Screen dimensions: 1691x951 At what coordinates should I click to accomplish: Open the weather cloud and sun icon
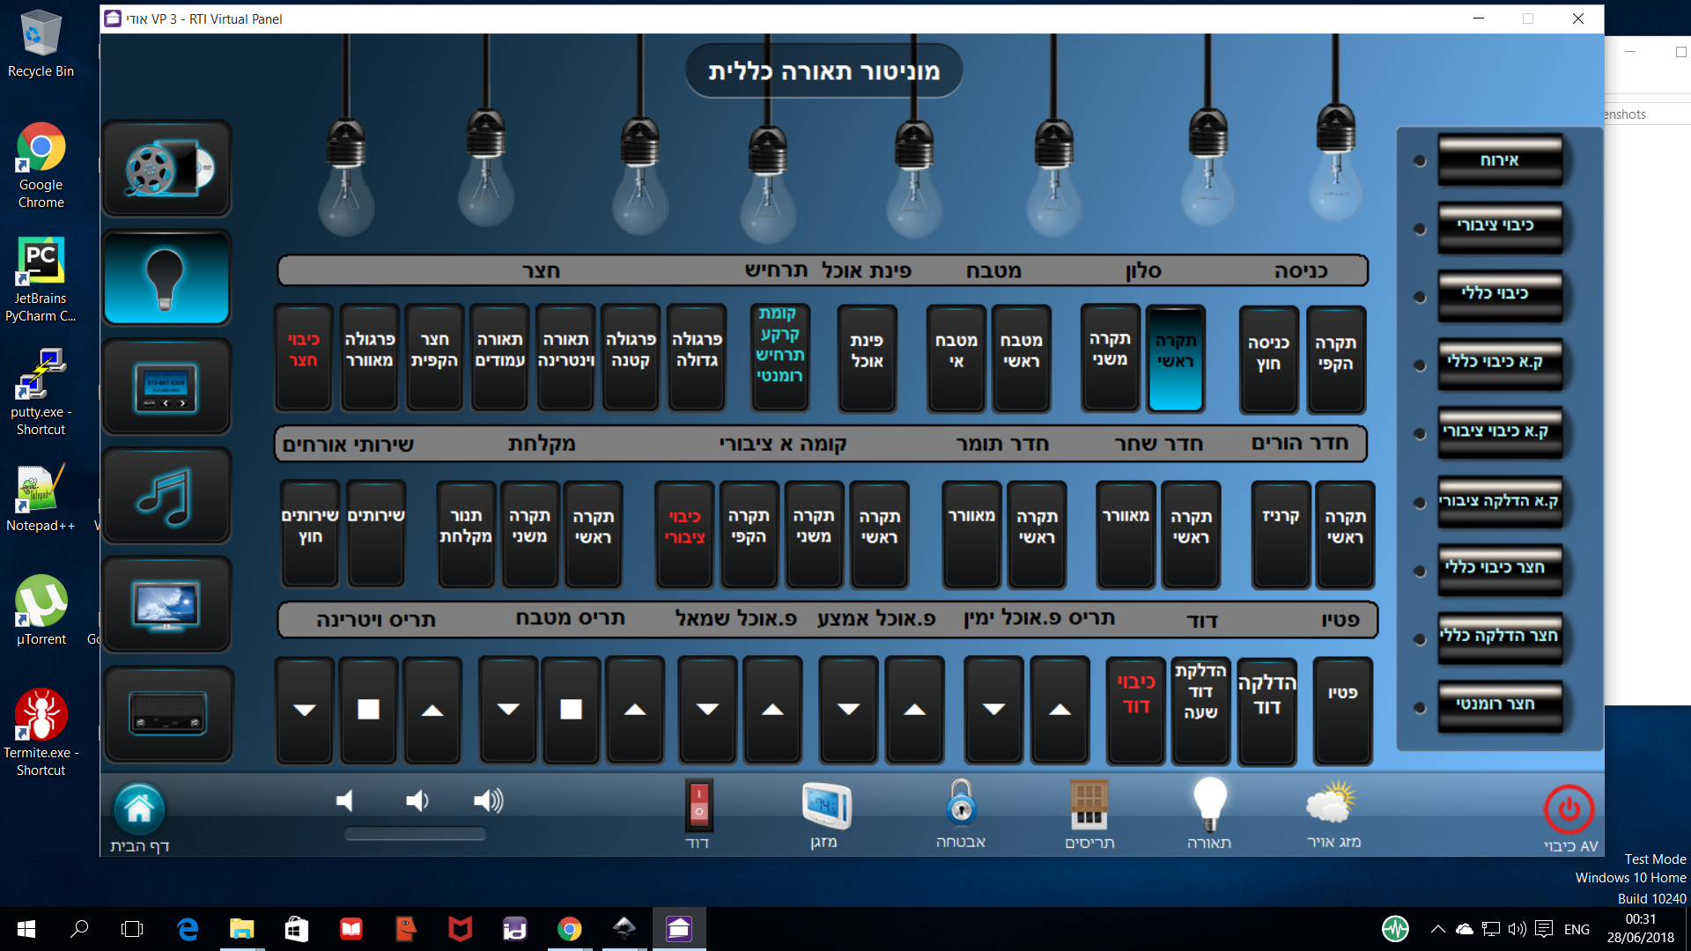[1333, 804]
